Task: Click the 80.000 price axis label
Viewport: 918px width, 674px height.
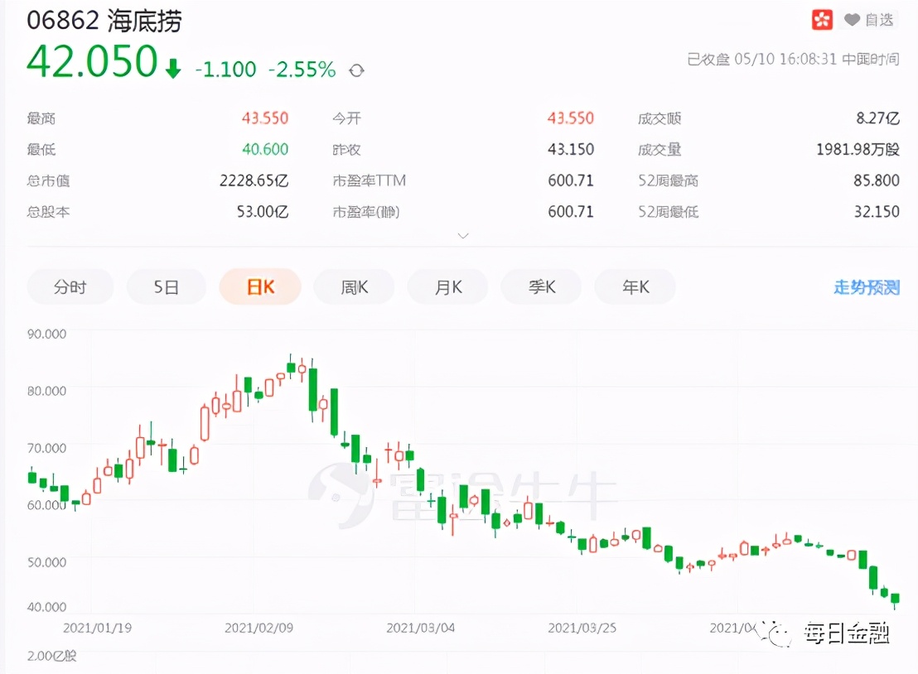Action: click(47, 391)
